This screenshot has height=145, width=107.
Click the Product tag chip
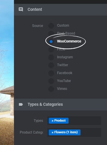coord(59,121)
